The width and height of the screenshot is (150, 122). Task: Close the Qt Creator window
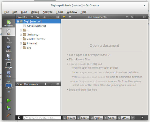click(144, 5)
